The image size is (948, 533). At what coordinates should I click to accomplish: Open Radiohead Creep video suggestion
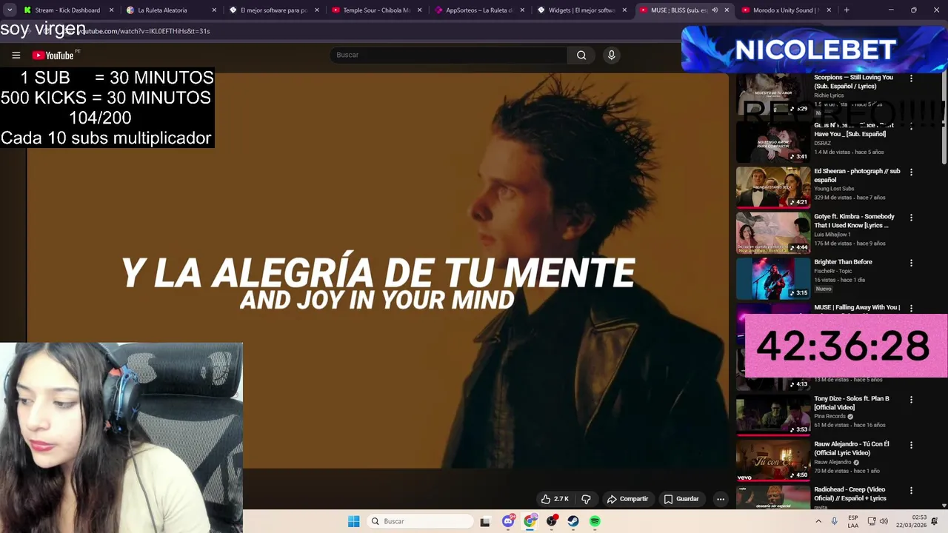pyautogui.click(x=850, y=494)
